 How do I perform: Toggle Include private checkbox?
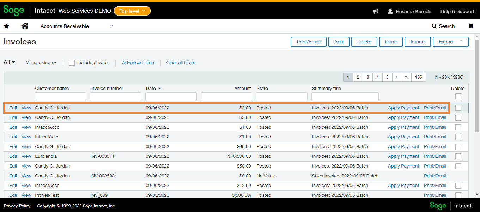click(x=72, y=63)
